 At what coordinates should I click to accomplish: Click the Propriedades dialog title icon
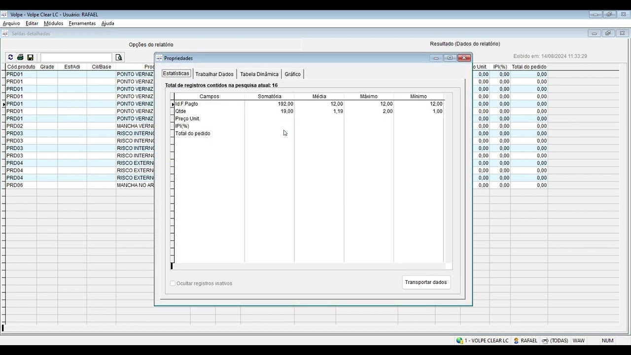(159, 58)
